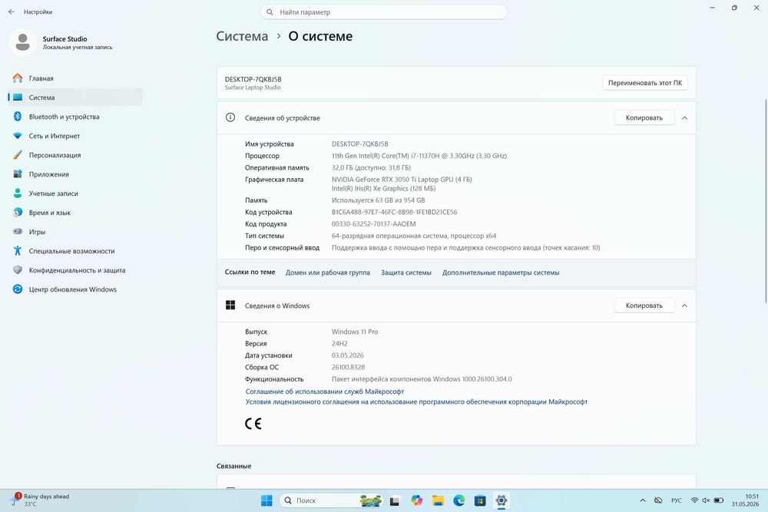Open the Rainy days ahead weather widget
This screenshot has width=768, height=512.
tap(41, 500)
